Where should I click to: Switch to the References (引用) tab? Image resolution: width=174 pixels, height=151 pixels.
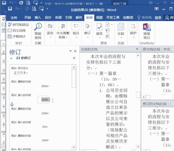(69, 17)
